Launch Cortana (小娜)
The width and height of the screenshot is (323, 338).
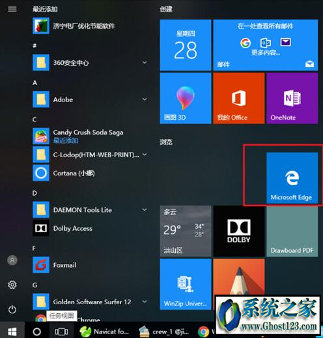pyautogui.click(x=90, y=173)
